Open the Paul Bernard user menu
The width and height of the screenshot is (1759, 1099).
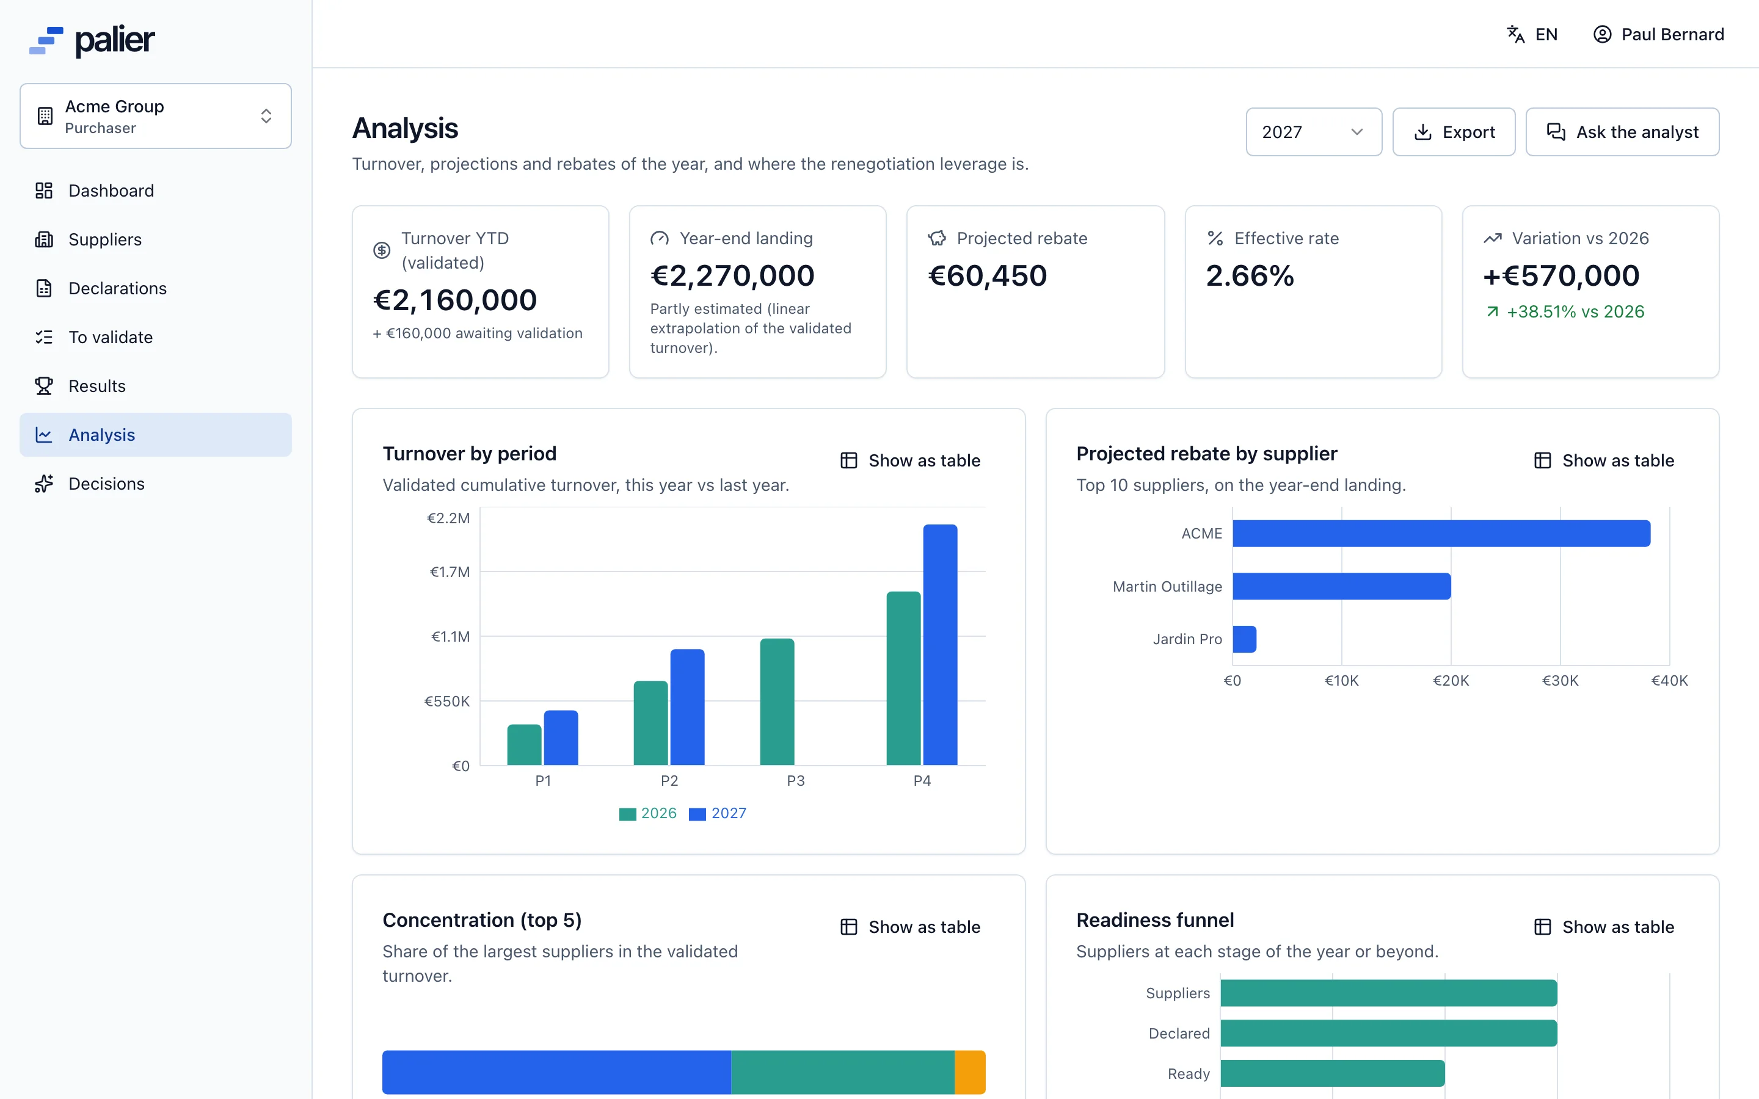[x=1659, y=34]
